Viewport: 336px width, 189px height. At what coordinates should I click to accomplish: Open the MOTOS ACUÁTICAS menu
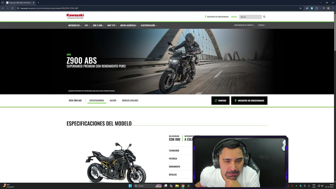point(129,25)
